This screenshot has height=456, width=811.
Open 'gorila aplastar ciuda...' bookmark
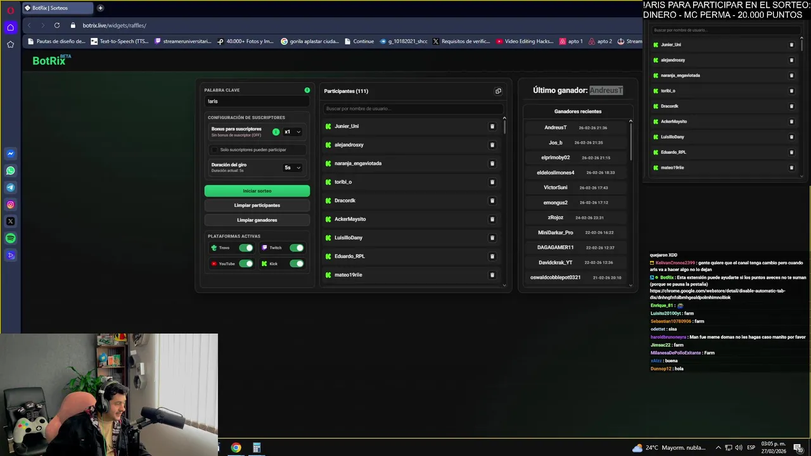pyautogui.click(x=310, y=42)
